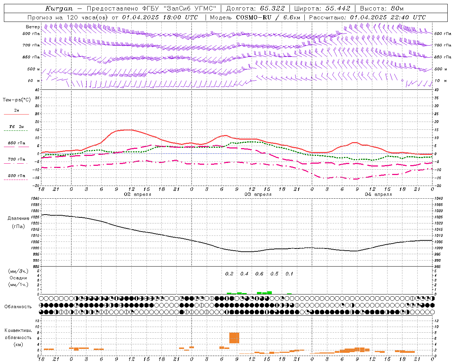This screenshot has width=453, height=362.
Task: Click the "0.6" precipitation amount
Action: (x=259, y=274)
